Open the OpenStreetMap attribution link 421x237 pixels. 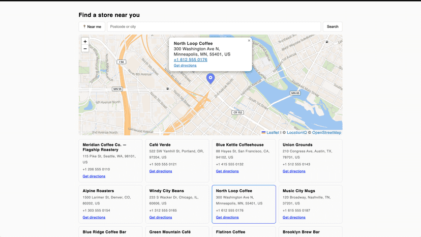[326, 132]
